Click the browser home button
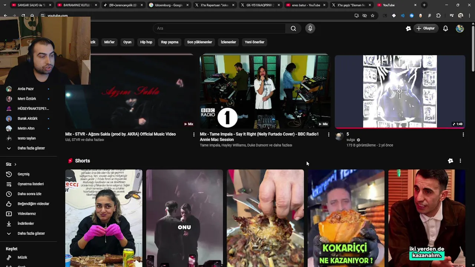The width and height of the screenshot is (475, 267). point(32,16)
